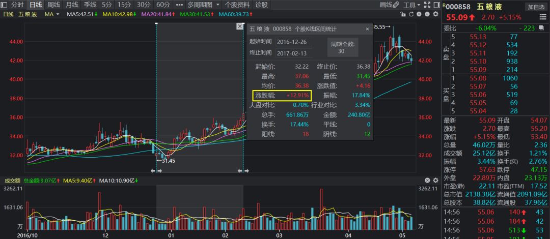Click the 起始时间 start date field
550x239 pixels.
pyautogui.click(x=294, y=42)
